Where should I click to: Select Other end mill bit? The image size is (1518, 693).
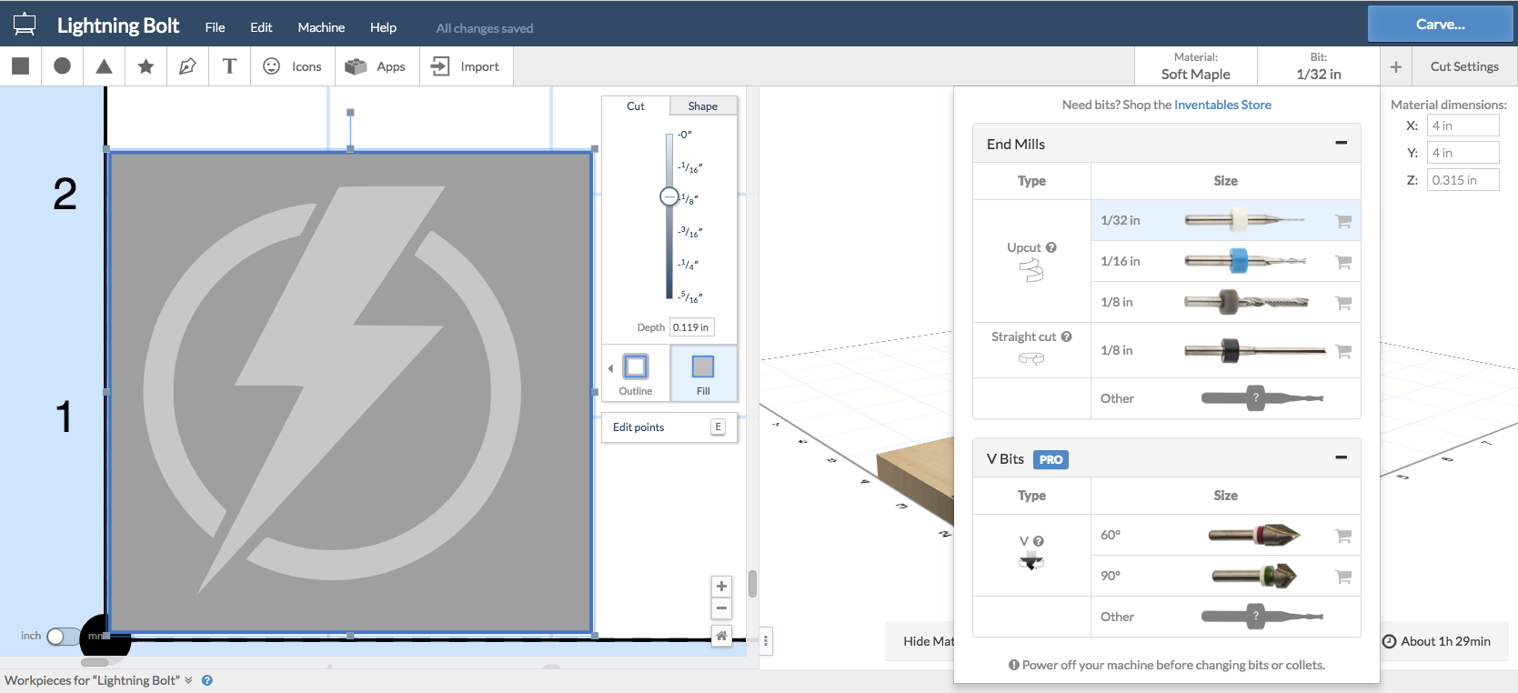[x=1225, y=398]
